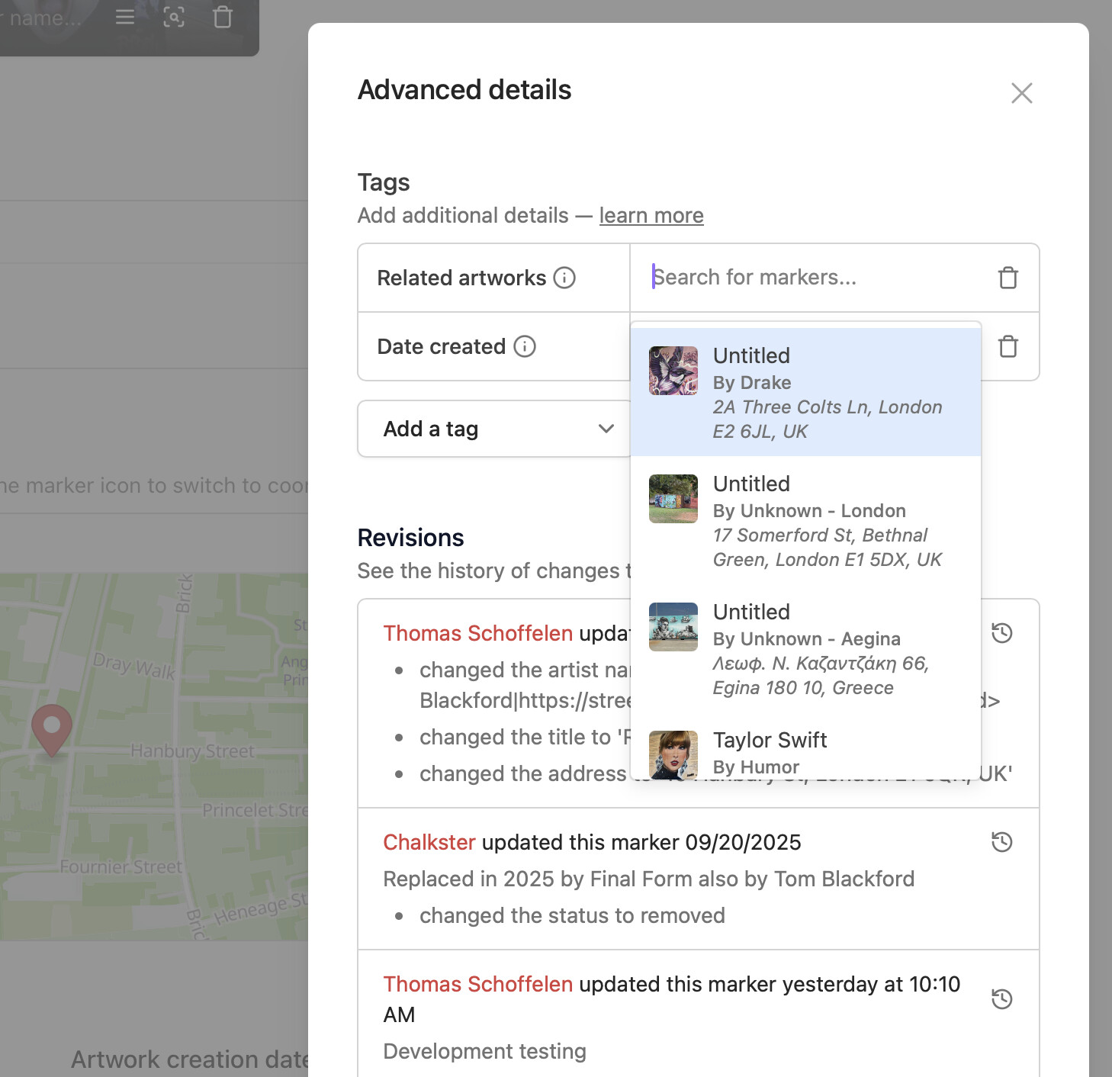Image resolution: width=1112 pixels, height=1077 pixels.
Task: Focus the Search for markers field
Action: 816,278
